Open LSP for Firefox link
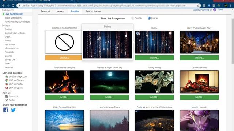This screenshot has width=234, height=131. pos(16,84)
